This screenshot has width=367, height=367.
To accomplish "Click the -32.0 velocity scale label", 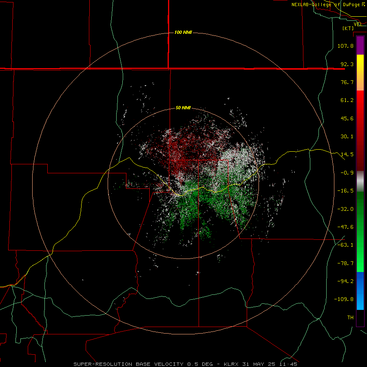I will (x=345, y=209).
